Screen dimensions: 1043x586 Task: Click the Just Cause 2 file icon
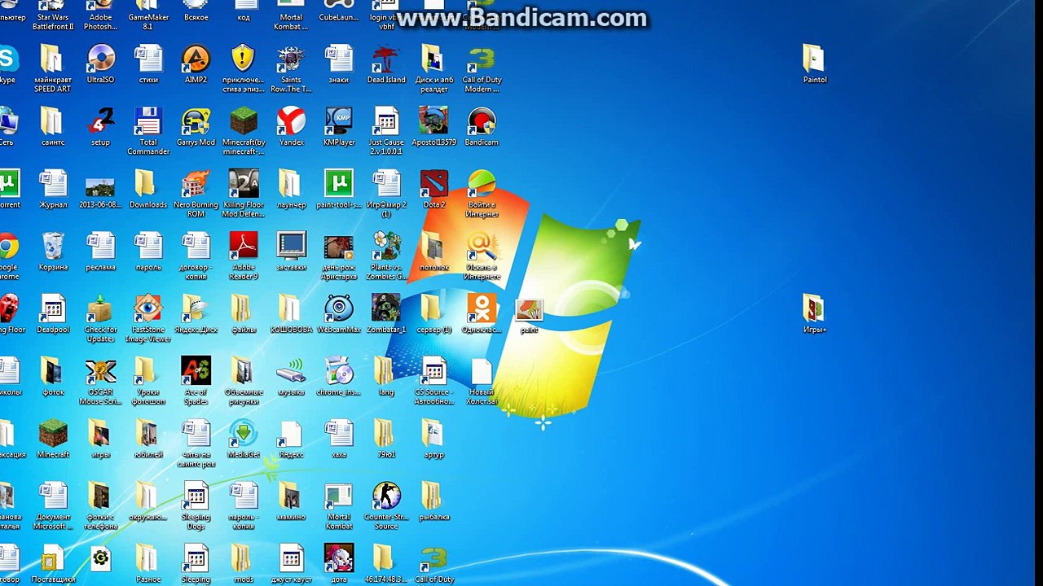pyautogui.click(x=386, y=131)
